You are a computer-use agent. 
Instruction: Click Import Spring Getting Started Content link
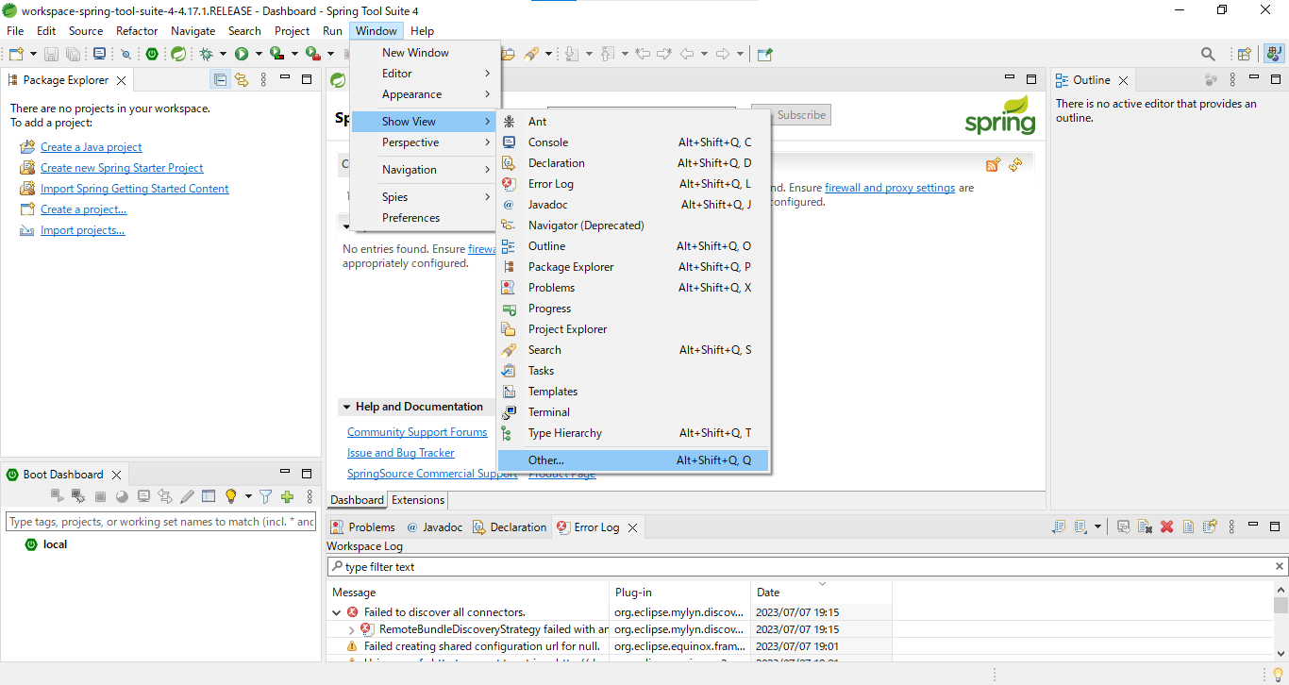click(134, 189)
